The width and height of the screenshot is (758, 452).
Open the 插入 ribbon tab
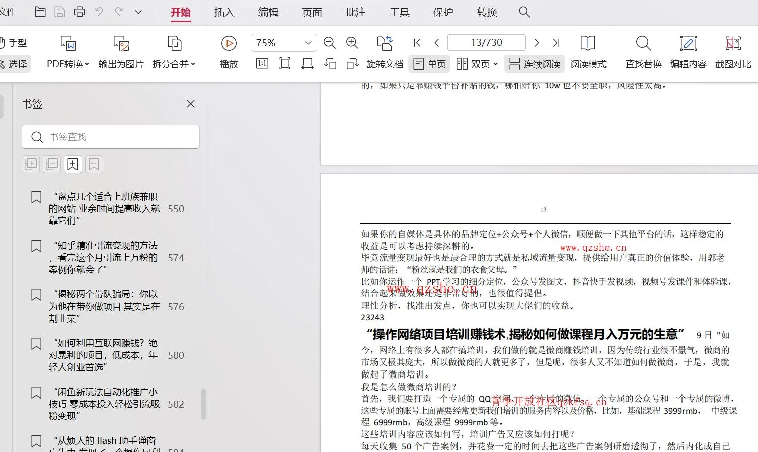click(x=224, y=12)
